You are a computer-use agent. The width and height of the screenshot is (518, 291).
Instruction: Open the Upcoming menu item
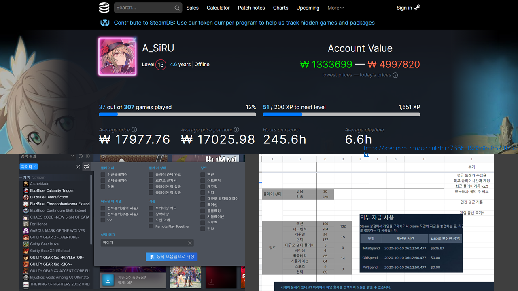tap(308, 8)
